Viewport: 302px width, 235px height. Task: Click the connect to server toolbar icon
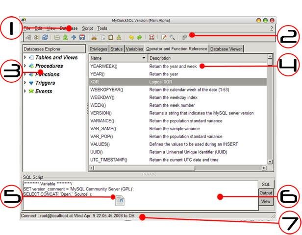(28, 37)
